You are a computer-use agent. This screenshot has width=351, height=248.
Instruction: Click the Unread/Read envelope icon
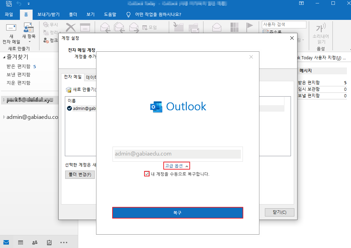(217, 27)
